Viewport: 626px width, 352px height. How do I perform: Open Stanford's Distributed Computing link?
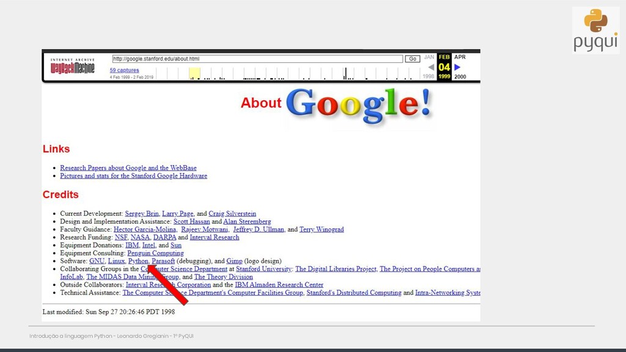[x=354, y=293]
